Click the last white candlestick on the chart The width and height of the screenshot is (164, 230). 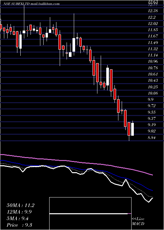pos(133,129)
